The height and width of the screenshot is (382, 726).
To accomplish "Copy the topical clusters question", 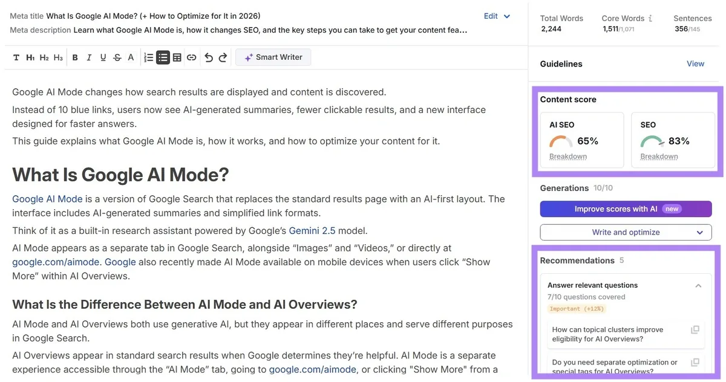I will click(695, 329).
